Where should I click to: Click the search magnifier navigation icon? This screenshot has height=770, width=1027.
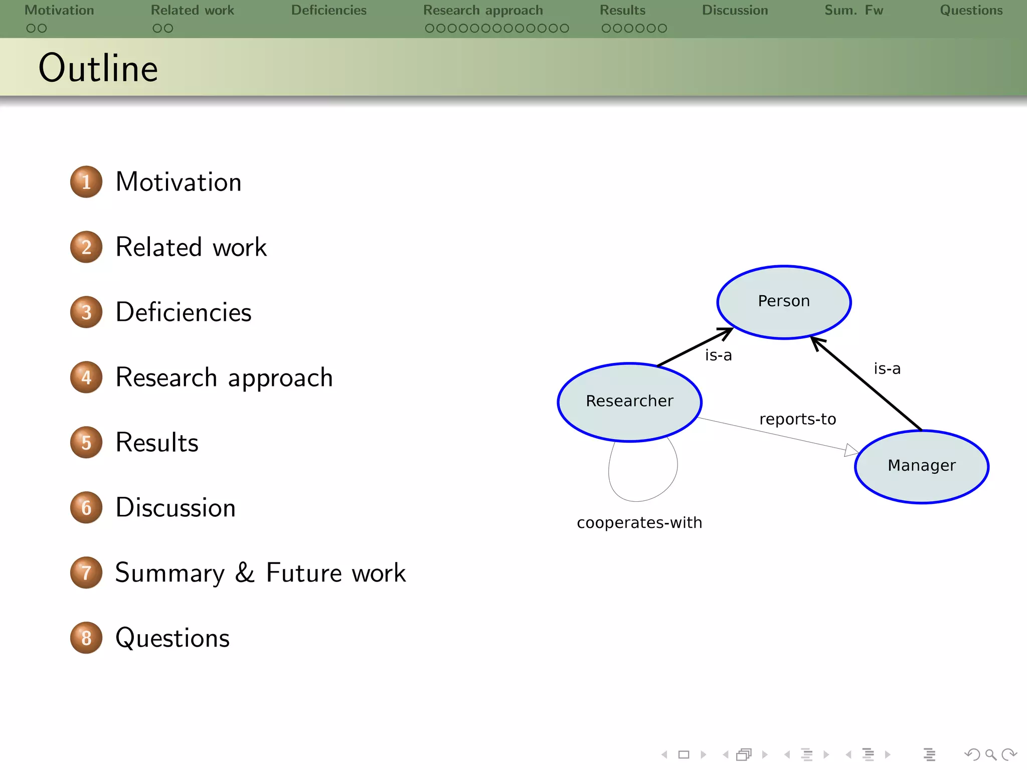coord(990,754)
